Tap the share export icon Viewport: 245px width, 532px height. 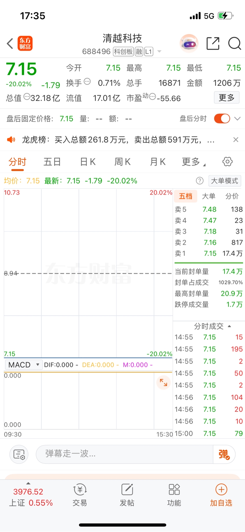(x=213, y=44)
